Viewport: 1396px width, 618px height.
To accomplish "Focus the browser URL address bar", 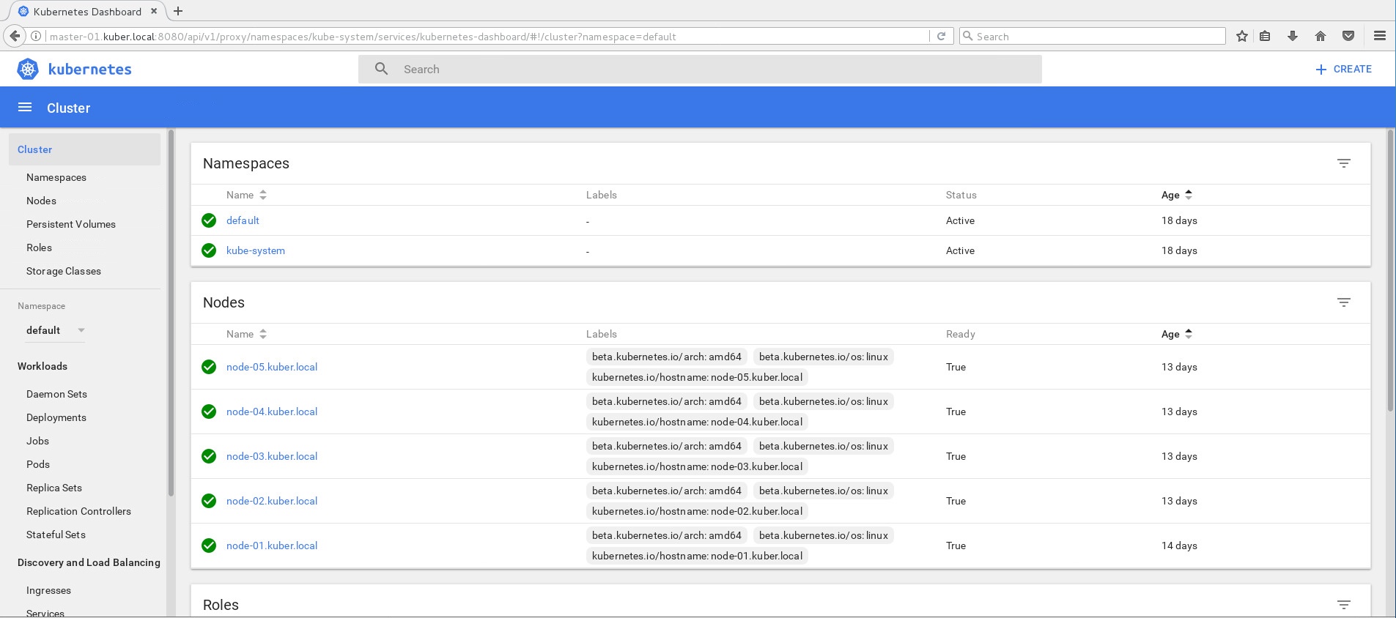I will pyautogui.click(x=487, y=36).
